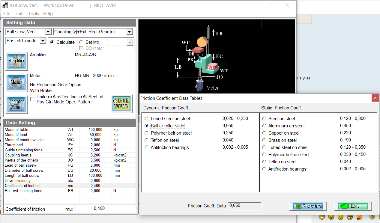Select static Polymer belt on steel
380x223 pixels.
point(264,155)
